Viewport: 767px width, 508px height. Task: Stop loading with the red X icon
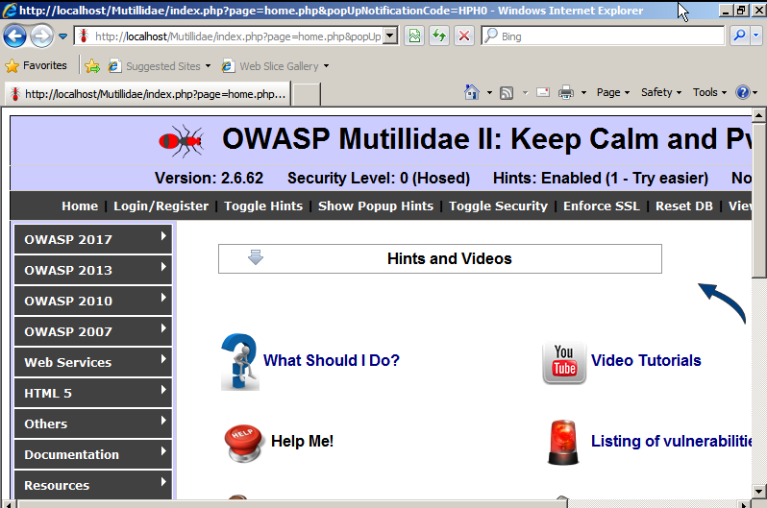point(464,36)
